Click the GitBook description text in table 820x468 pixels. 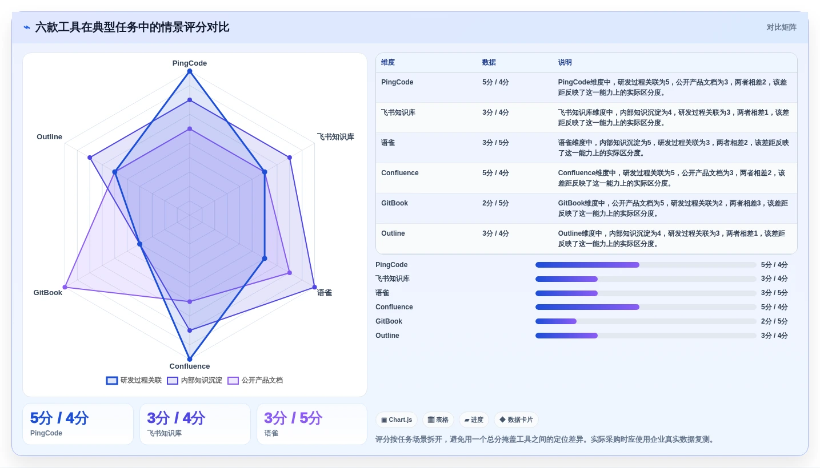tap(673, 208)
